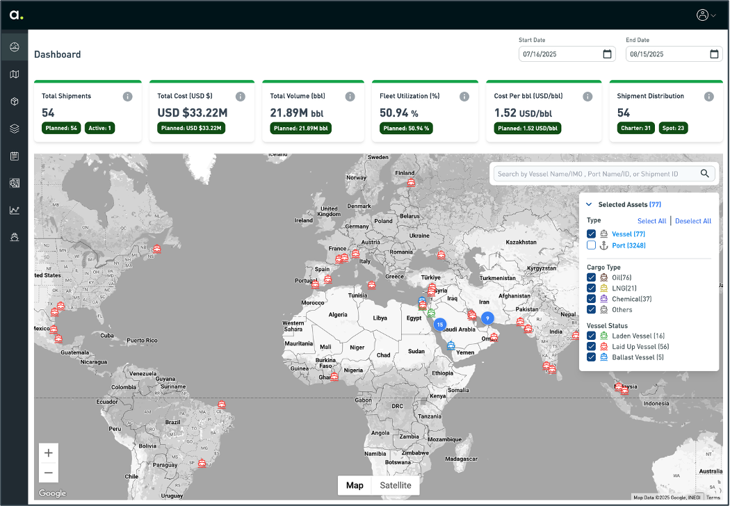
Task: Select the vessel marker near Nova Scotia
Action: click(157, 249)
